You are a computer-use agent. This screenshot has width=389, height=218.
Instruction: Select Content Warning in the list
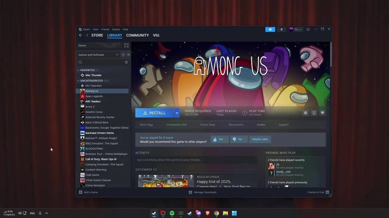(x=102, y=170)
